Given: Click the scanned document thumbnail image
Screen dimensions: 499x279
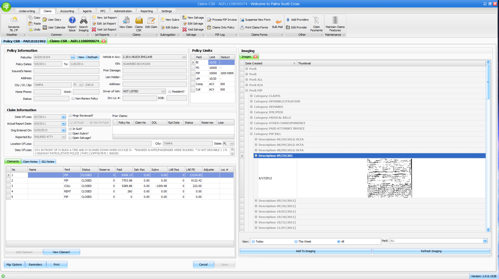Looking at the screenshot, I should coord(389,178).
